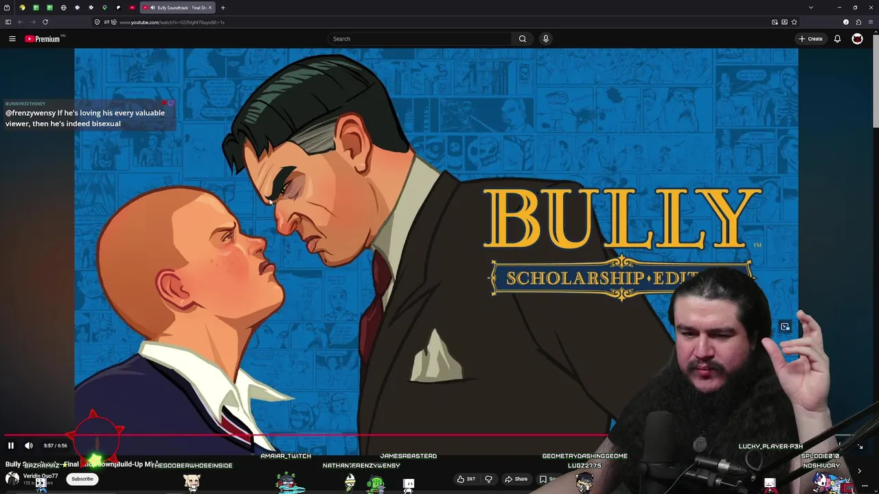Image resolution: width=879 pixels, height=494 pixels.
Task: Open the site security shield icon
Action: click(97, 22)
